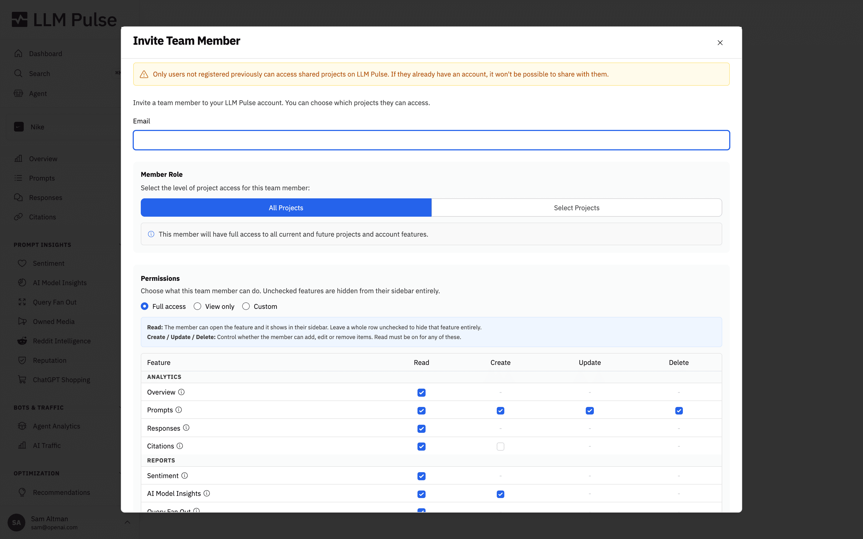Open Recommendations lightbulb icon in sidebar

point(22,492)
